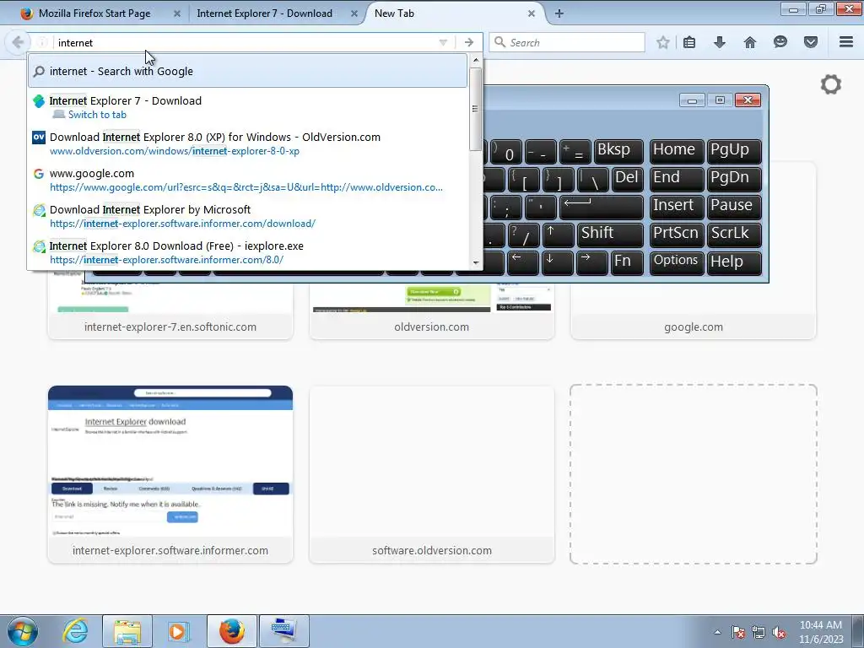Open the chat smiley icon
The width and height of the screenshot is (864, 648).
point(780,42)
